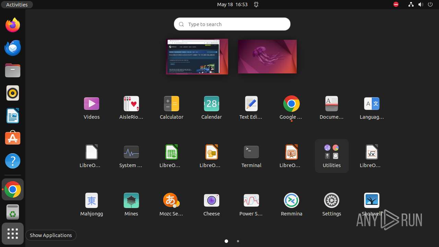This screenshot has height=247, width=439.
Task: Launch the Mines game
Action: (131, 200)
